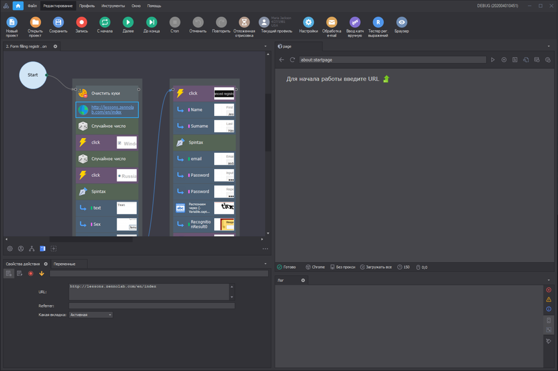This screenshot has height=371, width=558.
Task: Click the Очистить куки action block
Action: (x=106, y=94)
